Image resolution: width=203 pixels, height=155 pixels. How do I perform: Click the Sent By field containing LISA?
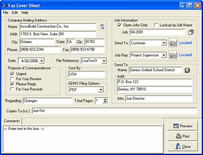pos(87,74)
